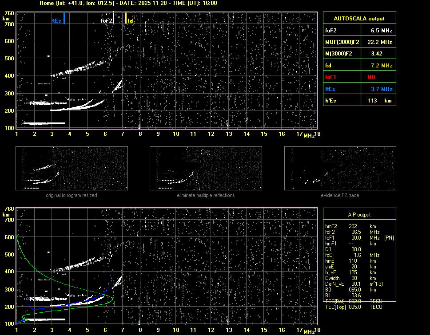Click the white foF2 marker on top ionogram

[x=113, y=18]
